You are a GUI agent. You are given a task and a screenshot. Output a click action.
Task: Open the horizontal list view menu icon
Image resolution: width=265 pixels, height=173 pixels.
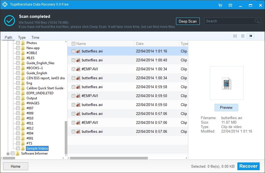(242, 36)
